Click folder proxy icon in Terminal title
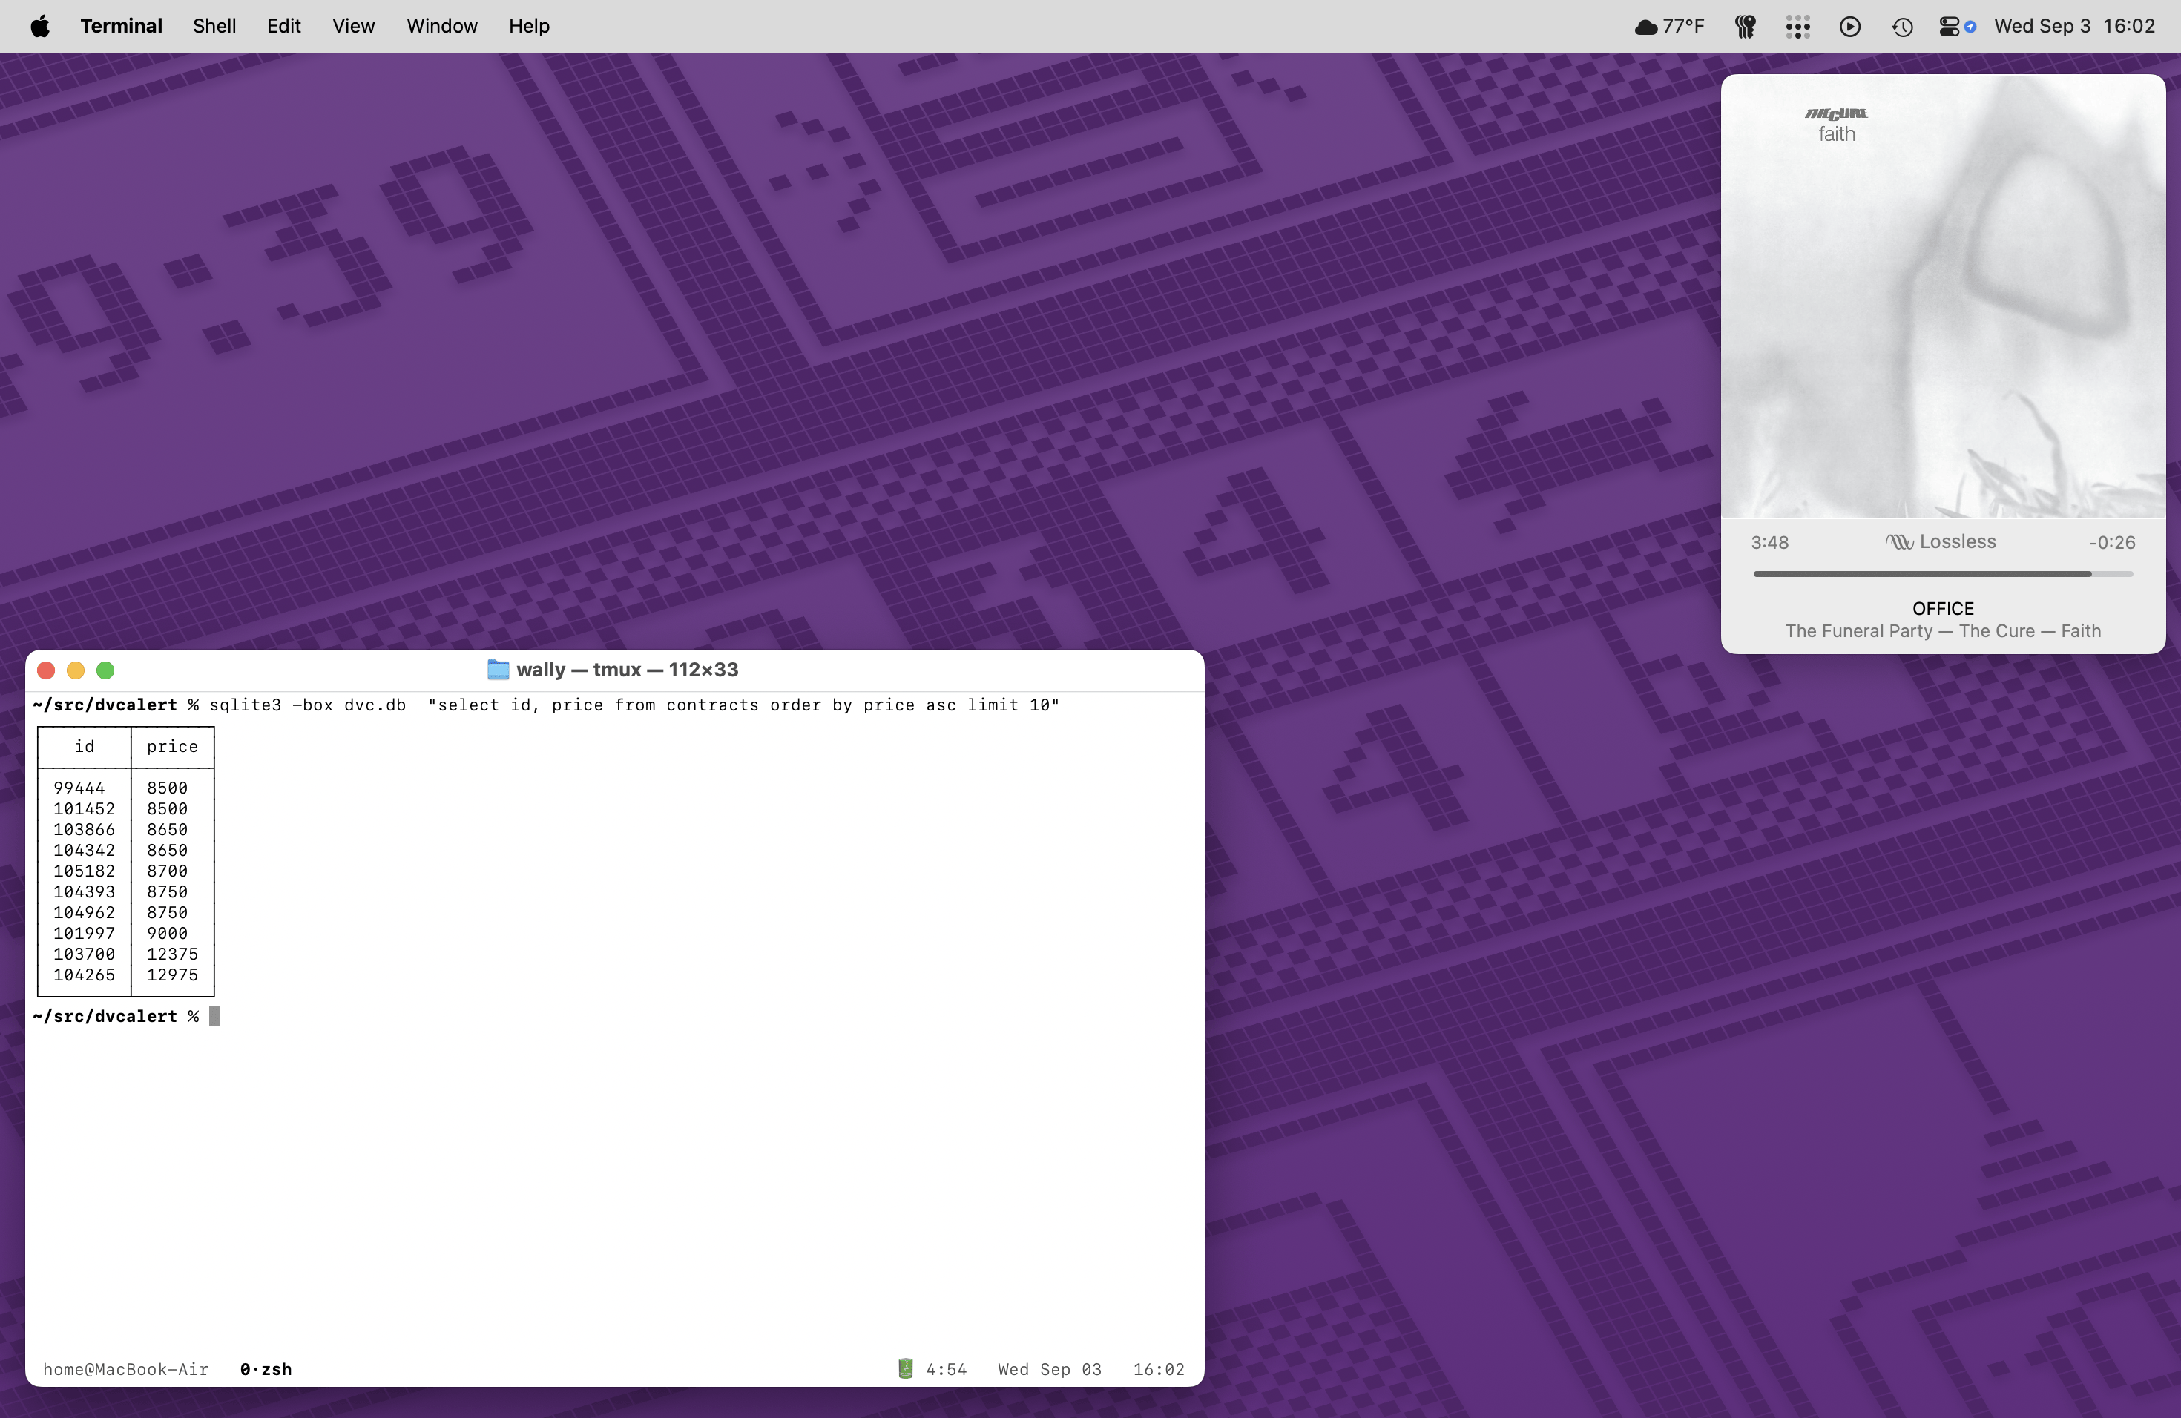The height and width of the screenshot is (1418, 2181). [498, 670]
